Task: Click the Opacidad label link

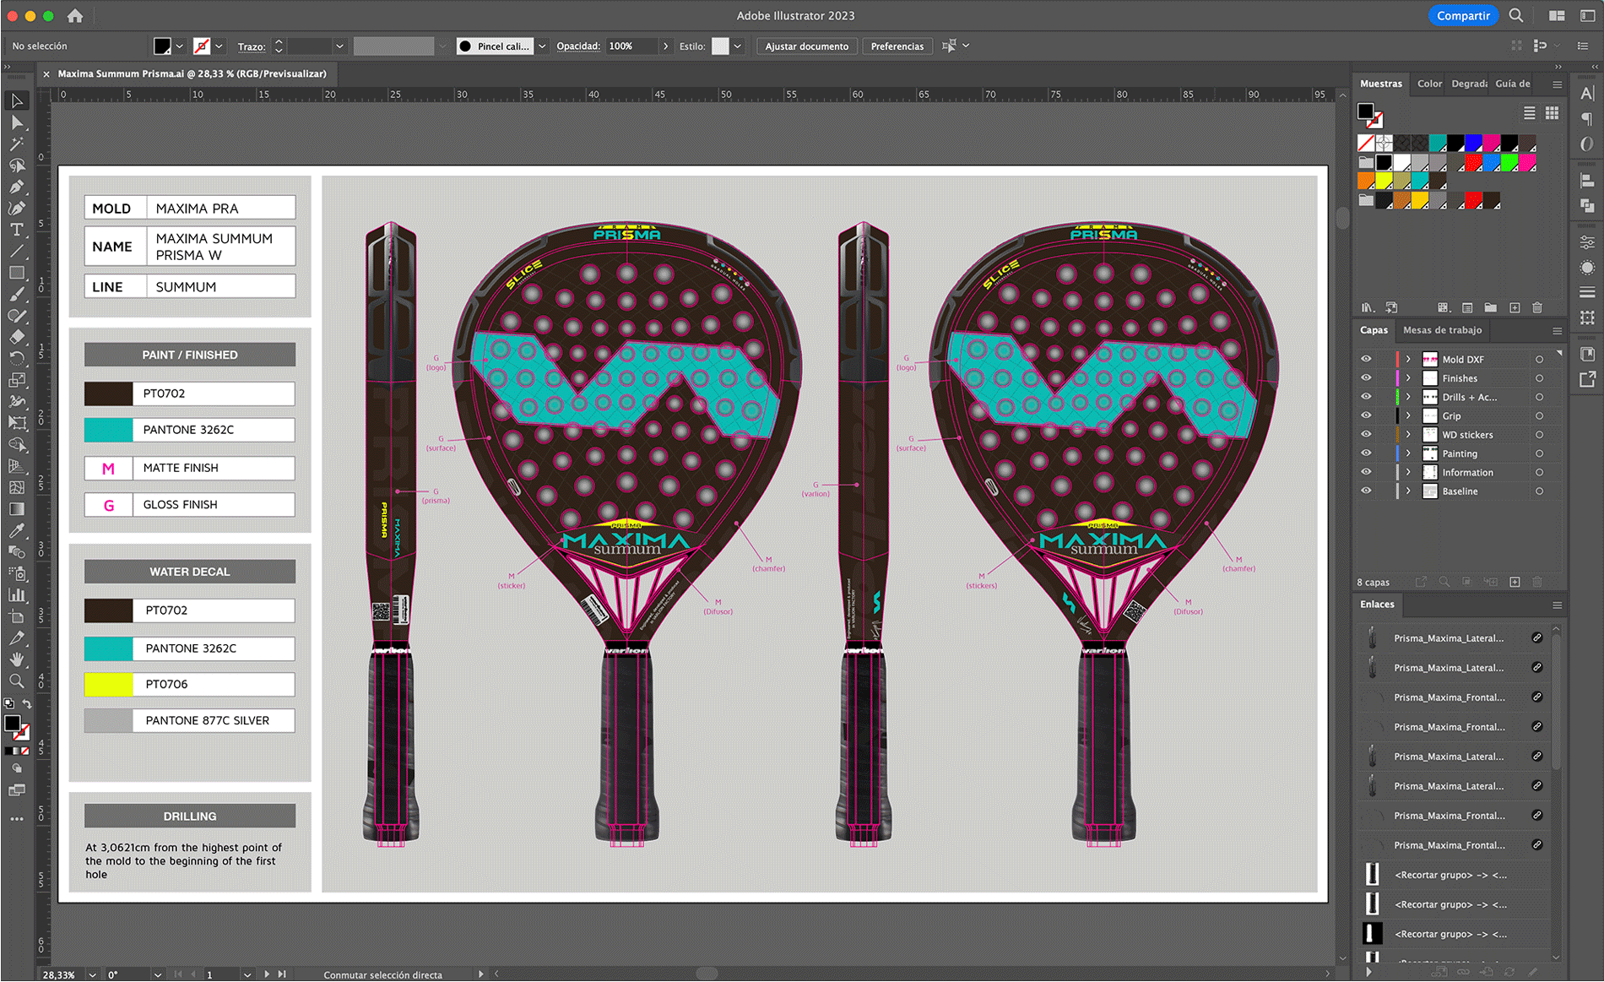Action: 577,46
